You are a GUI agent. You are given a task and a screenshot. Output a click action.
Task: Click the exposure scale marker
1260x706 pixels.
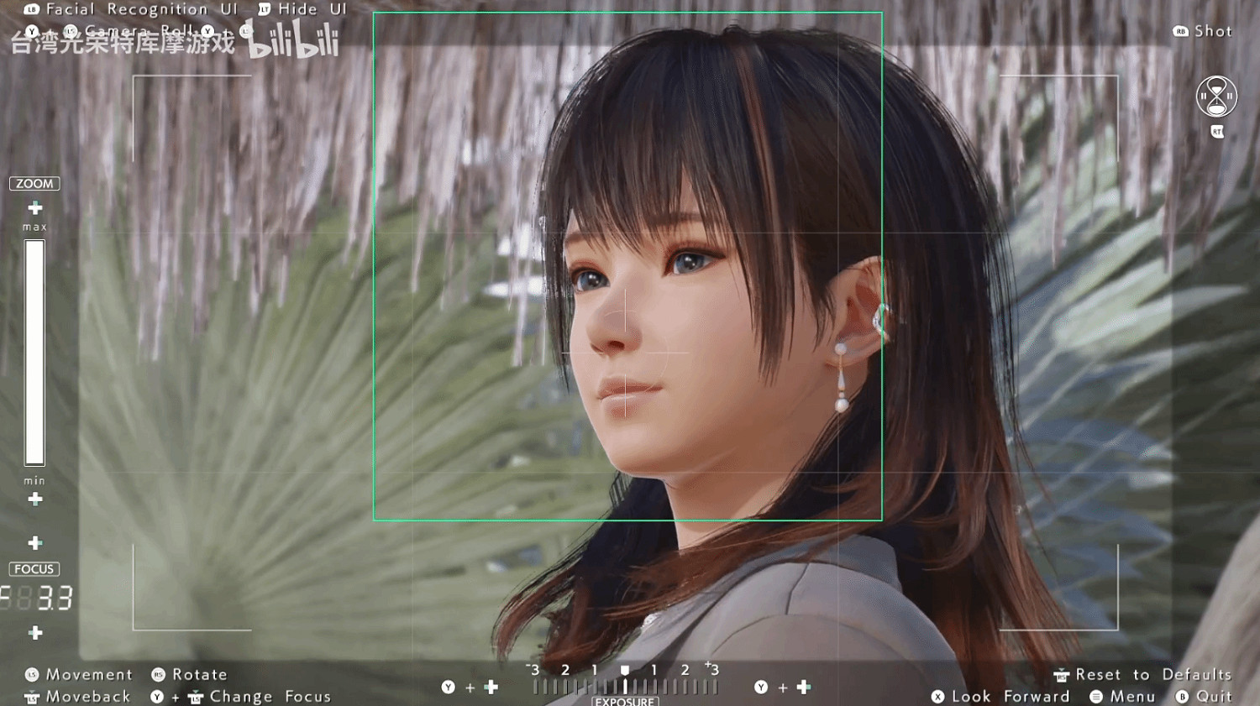pos(625,671)
